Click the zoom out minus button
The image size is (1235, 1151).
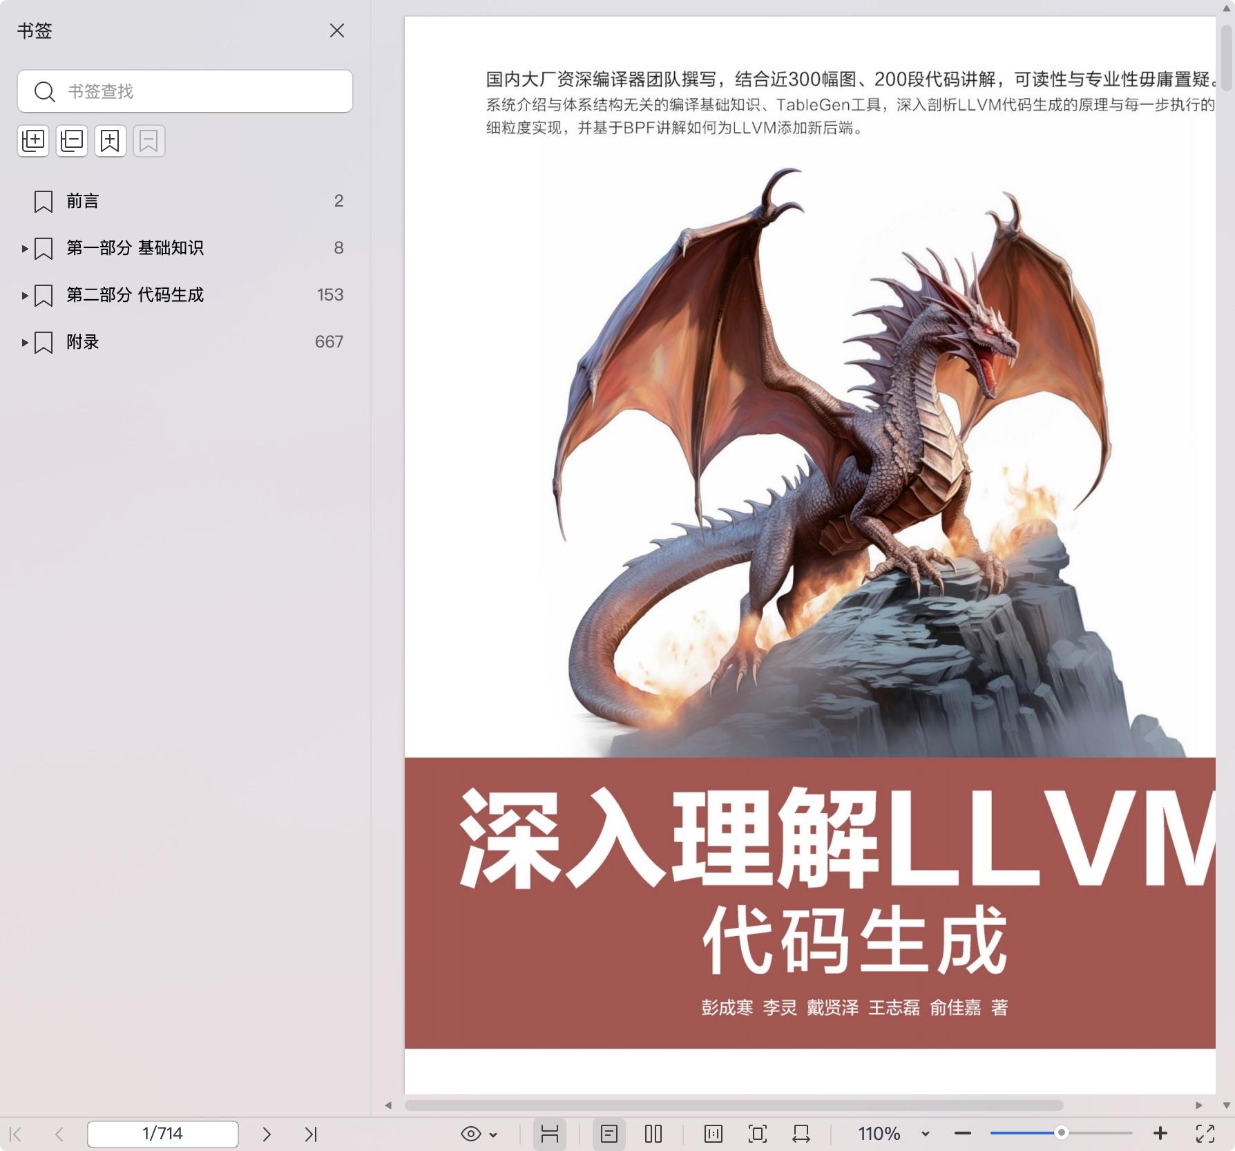pos(963,1134)
